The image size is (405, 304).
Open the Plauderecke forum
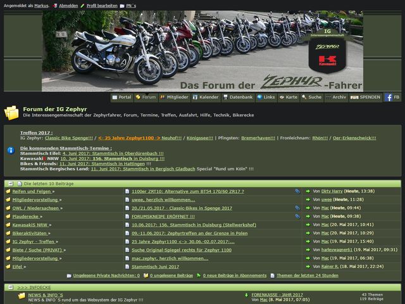25,217
